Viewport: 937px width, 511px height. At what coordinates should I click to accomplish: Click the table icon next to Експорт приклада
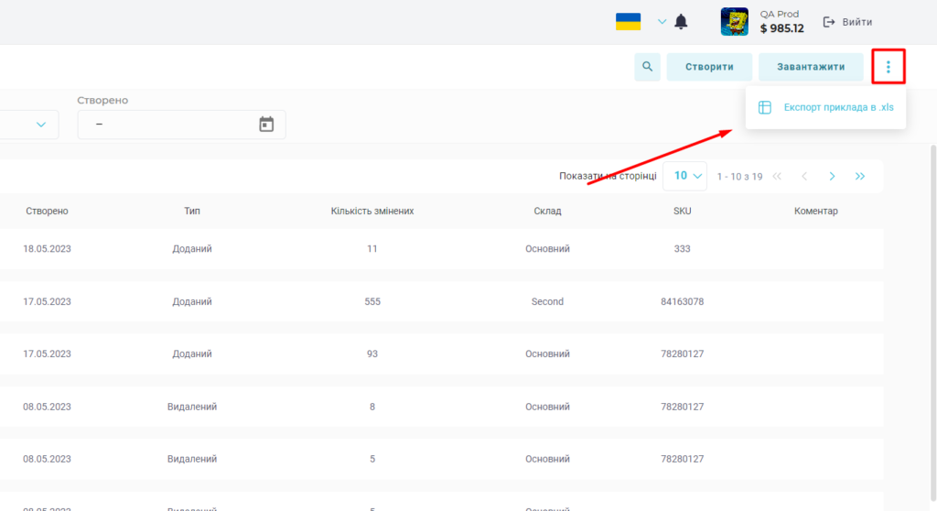764,107
